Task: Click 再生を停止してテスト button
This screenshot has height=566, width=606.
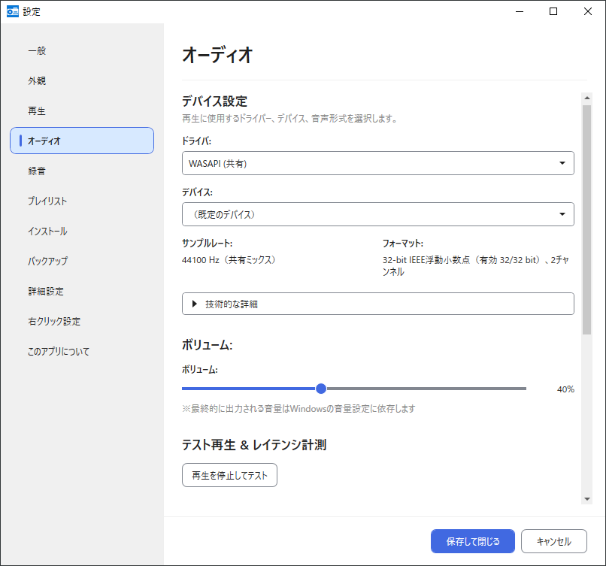Action: pyautogui.click(x=229, y=475)
